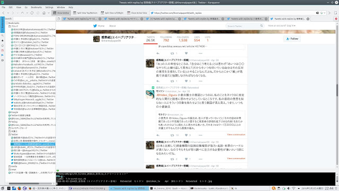Switch to the Bookmarks kuakiobookmark taskbar window
This screenshot has width=339, height=191.
pyautogui.click(x=209, y=188)
